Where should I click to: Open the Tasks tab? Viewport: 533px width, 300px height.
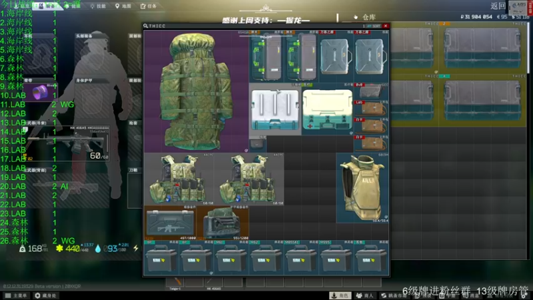(149, 6)
